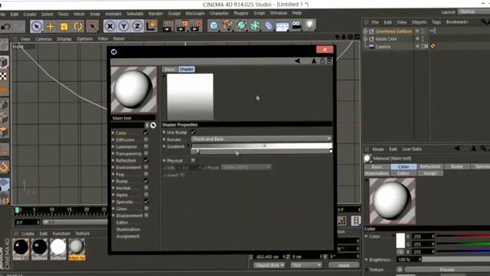Expand the Gradient options triangle
The image size is (490, 276).
[x=188, y=146]
